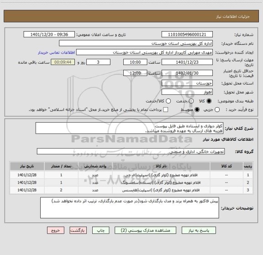The image size is (263, 255).
Task: Select the ال جی split air conditioner row
Action: point(131,175)
